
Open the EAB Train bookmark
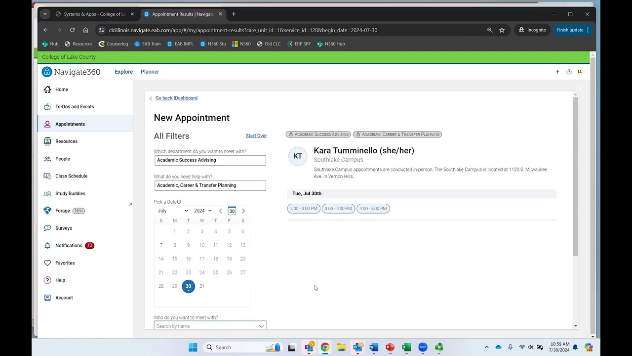coord(147,44)
